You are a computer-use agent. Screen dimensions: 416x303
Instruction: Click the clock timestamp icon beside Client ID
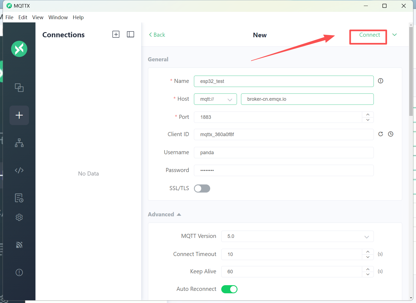click(391, 134)
